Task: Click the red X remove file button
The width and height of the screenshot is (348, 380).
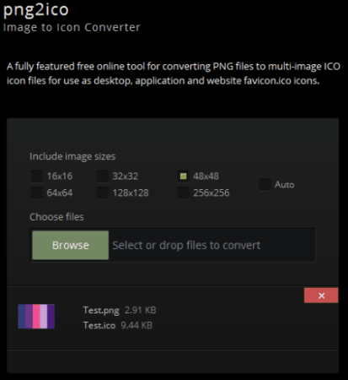Action: click(321, 296)
